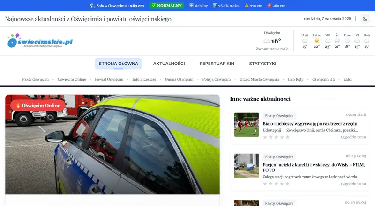
Task: Open the Oświęcim Online source link in submenu
Action: [x=72, y=79]
